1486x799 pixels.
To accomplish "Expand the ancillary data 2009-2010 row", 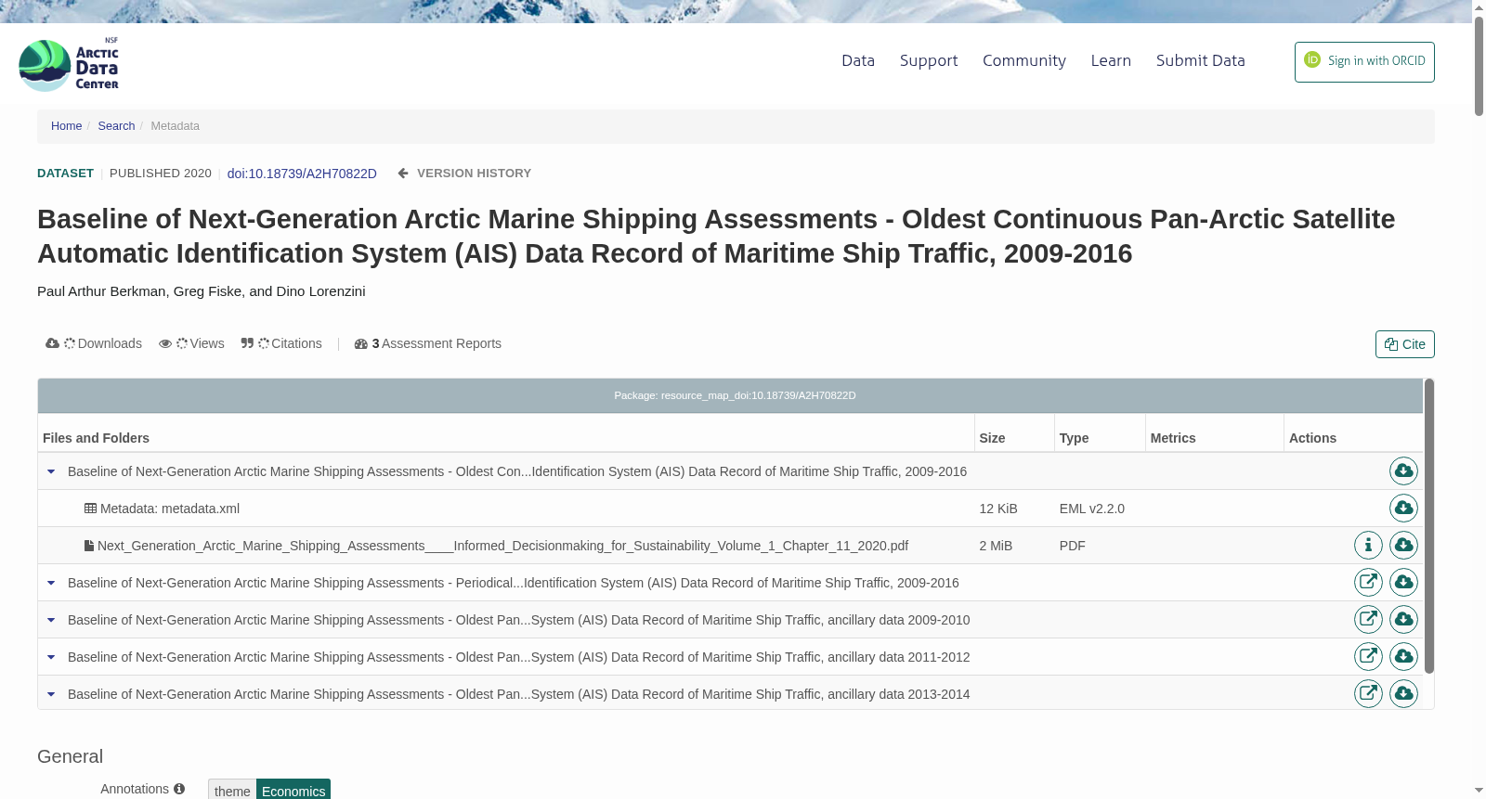I will [x=51, y=620].
